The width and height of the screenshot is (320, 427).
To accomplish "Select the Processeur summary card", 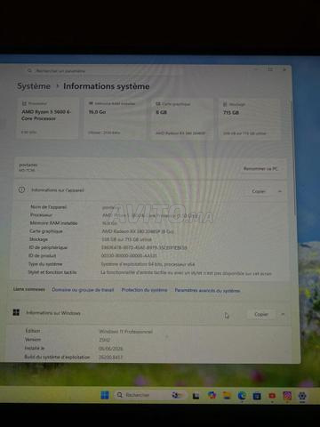I will point(47,118).
